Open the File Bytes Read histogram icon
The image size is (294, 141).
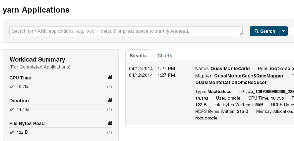click(x=110, y=123)
